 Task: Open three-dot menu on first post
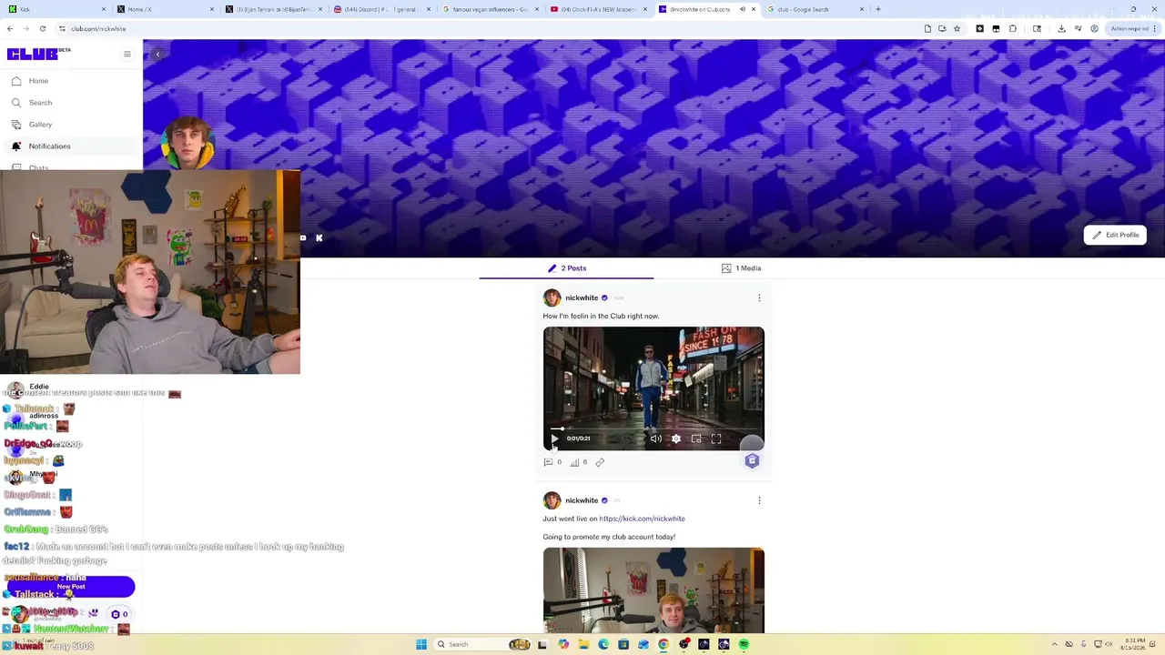[x=759, y=297]
